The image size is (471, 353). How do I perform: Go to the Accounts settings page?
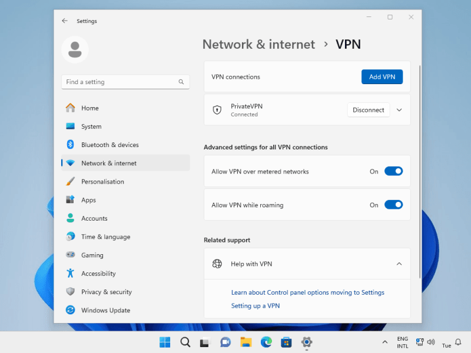[x=94, y=218]
